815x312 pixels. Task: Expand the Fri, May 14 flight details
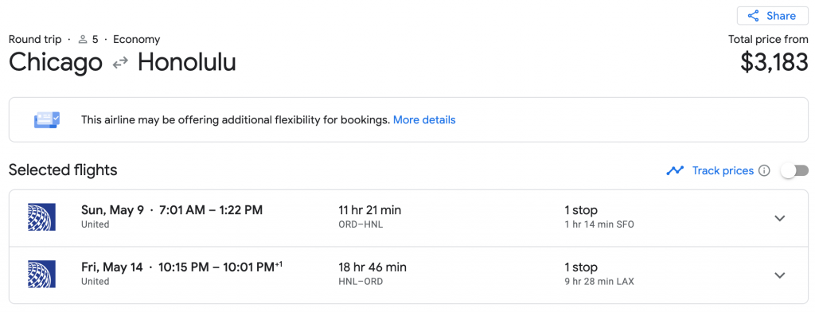[x=780, y=275]
